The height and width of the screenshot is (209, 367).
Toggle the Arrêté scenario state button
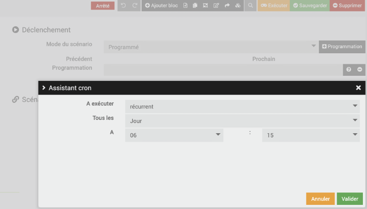pyautogui.click(x=103, y=6)
